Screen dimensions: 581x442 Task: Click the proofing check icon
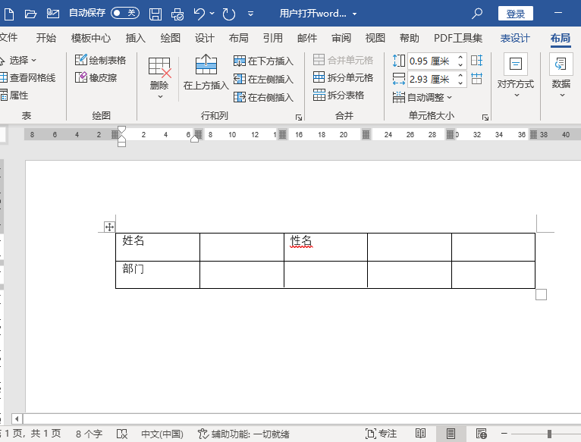[122, 434]
